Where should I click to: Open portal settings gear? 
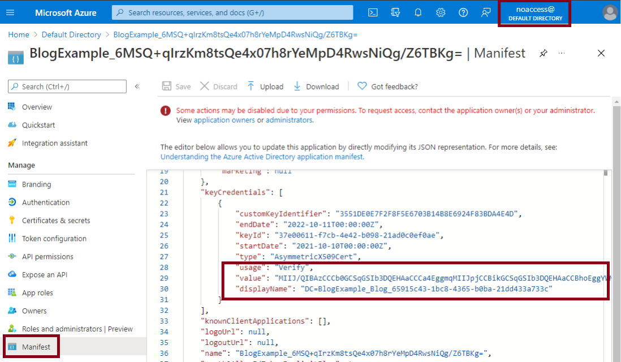(x=441, y=12)
